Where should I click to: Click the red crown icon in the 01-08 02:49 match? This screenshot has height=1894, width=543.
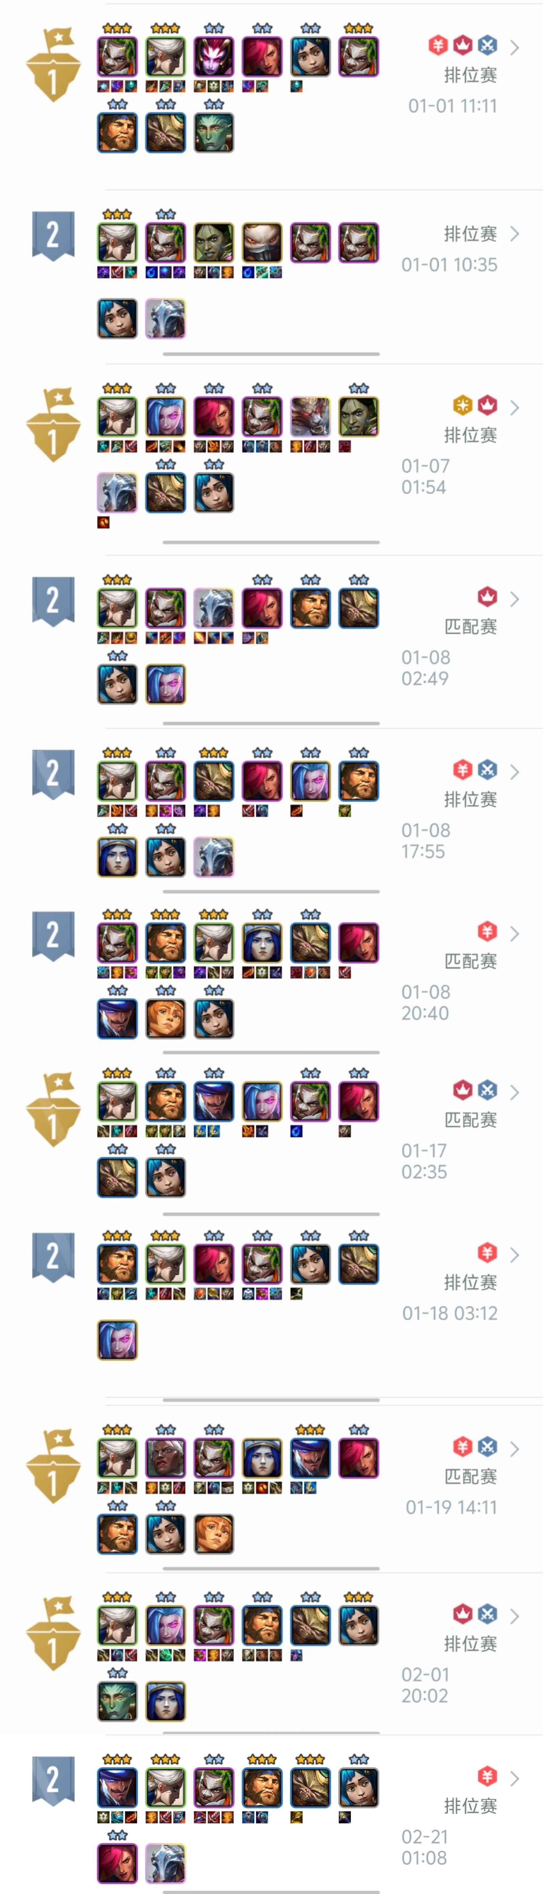coord(487,596)
